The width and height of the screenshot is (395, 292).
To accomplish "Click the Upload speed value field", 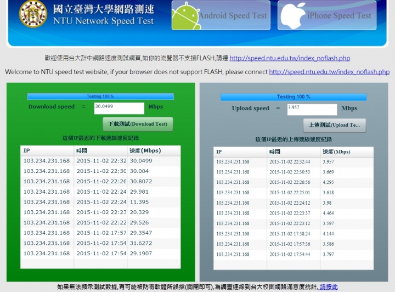I will [x=312, y=110].
